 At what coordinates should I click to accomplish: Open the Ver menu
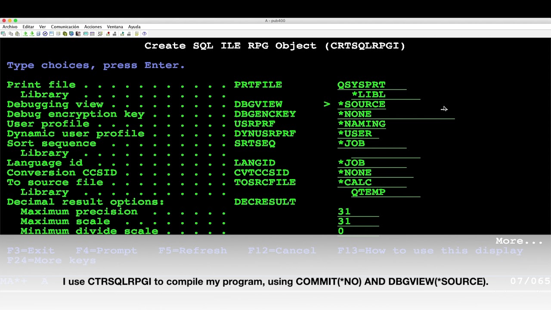42,27
